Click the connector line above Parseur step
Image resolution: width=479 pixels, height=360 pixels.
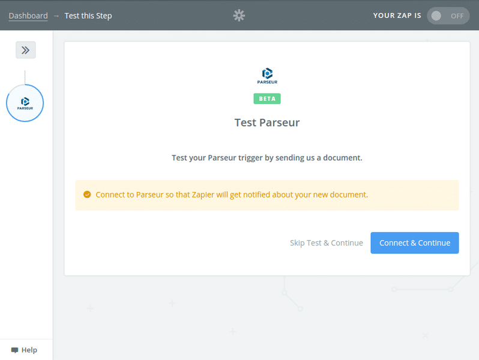[25, 77]
